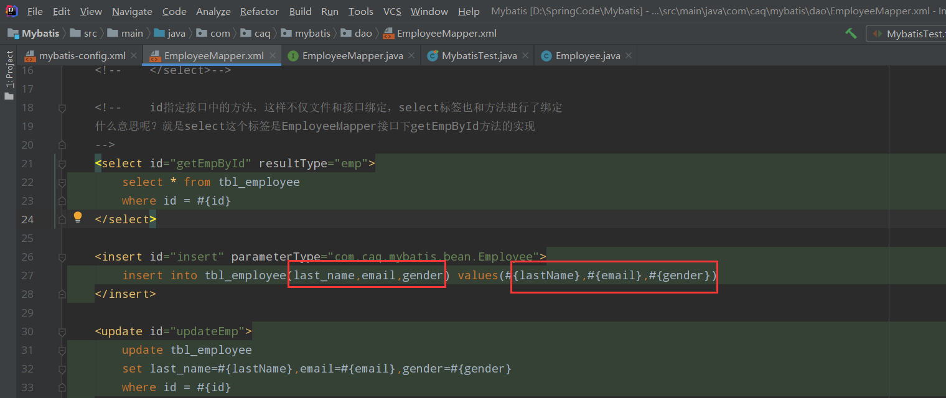The height and width of the screenshot is (398, 946).
Task: Click line number 25 in the gutter
Action: 27,238
